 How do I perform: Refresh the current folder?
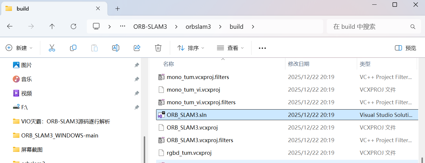click(73, 26)
